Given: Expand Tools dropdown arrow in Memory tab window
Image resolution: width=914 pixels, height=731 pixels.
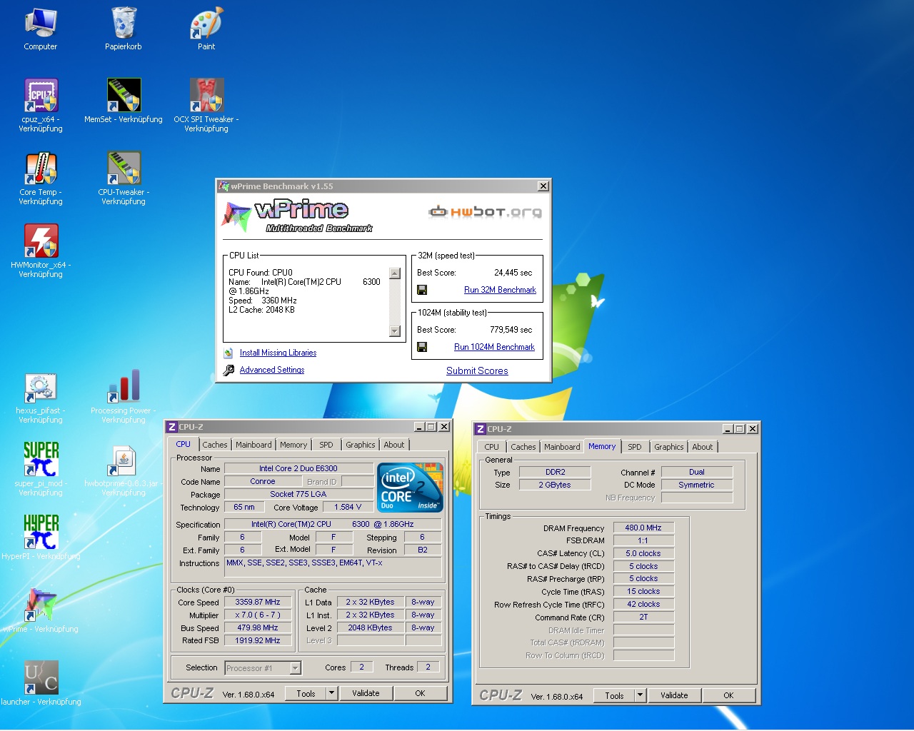Looking at the screenshot, I should pos(640,695).
